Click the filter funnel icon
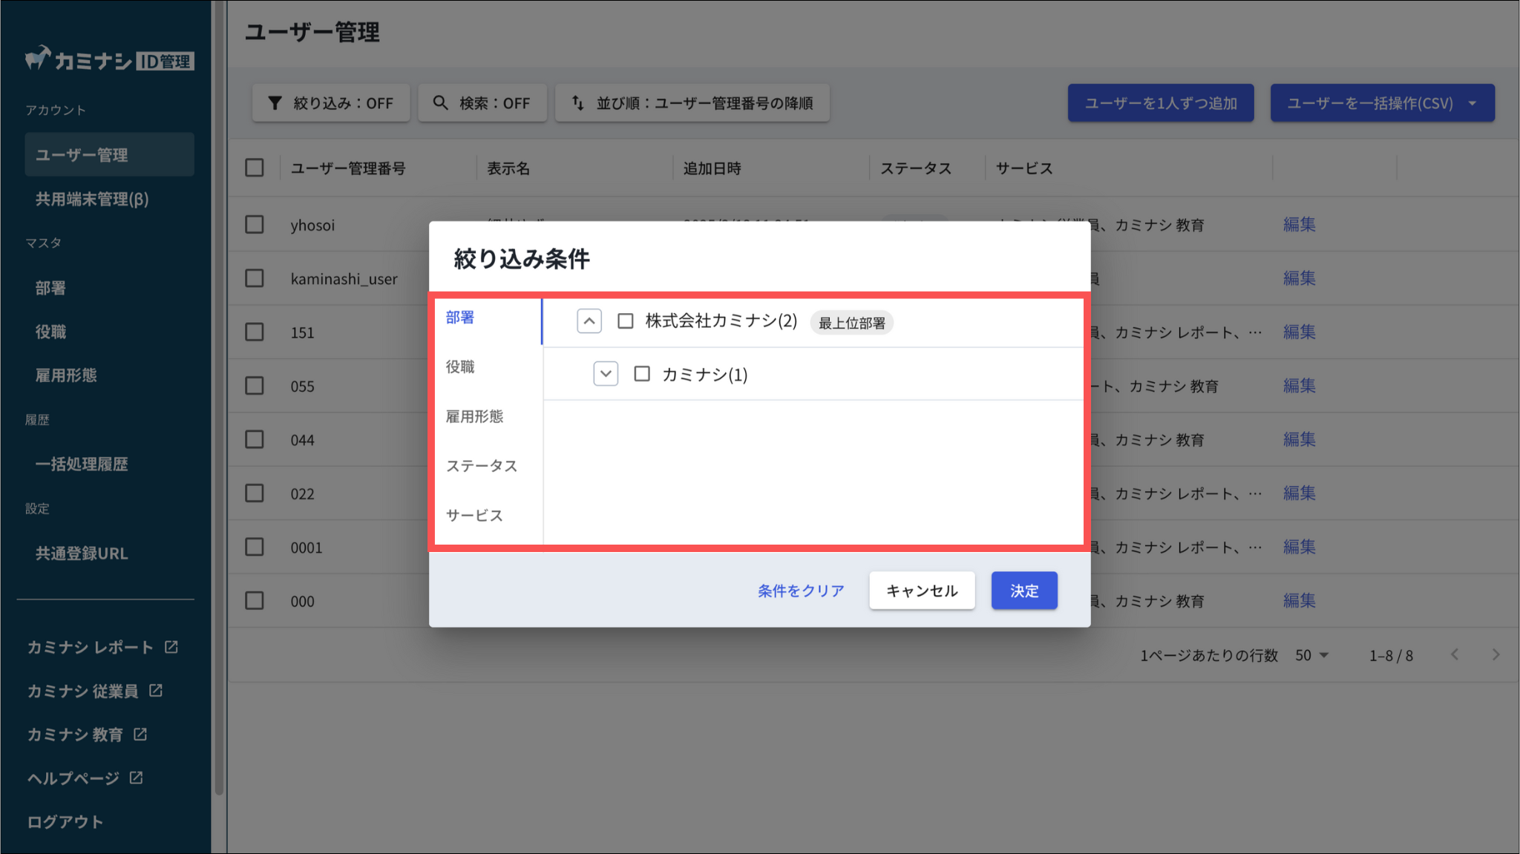Image resolution: width=1520 pixels, height=854 pixels. (275, 103)
